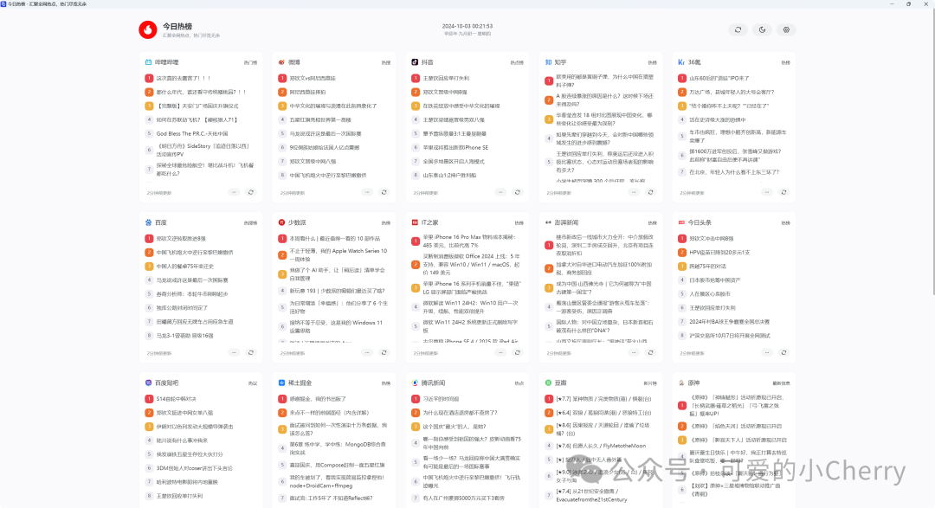Open the 澎湃新闻 card title
935x508 pixels.
click(x=566, y=222)
